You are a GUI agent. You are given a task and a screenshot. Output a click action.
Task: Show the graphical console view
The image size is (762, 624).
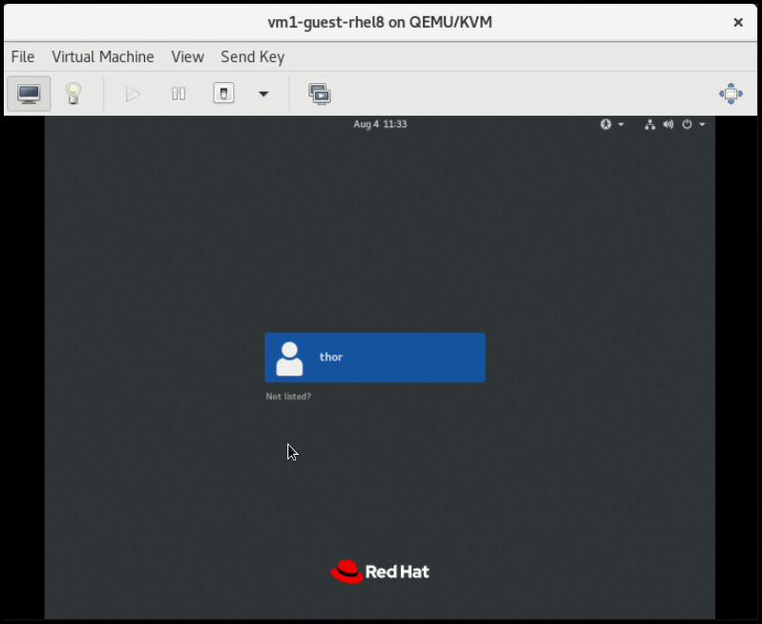click(29, 94)
